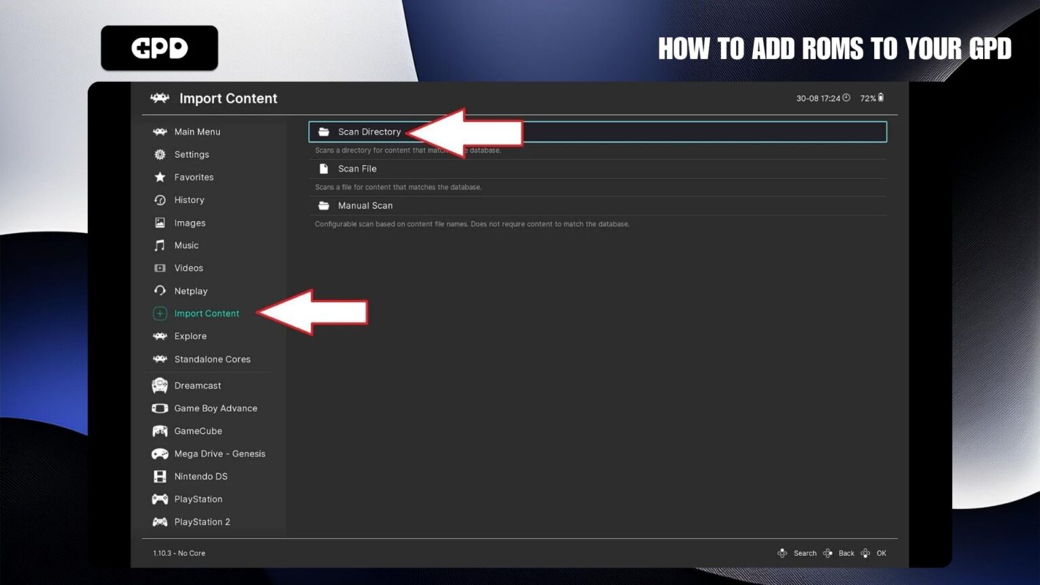Go to the Explore menu entry
The height and width of the screenshot is (585, 1040).
tap(190, 337)
